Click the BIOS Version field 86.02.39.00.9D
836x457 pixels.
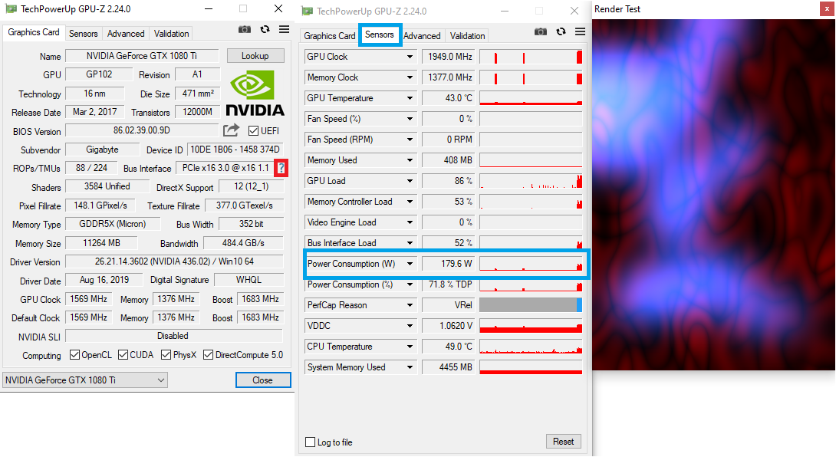click(x=142, y=130)
